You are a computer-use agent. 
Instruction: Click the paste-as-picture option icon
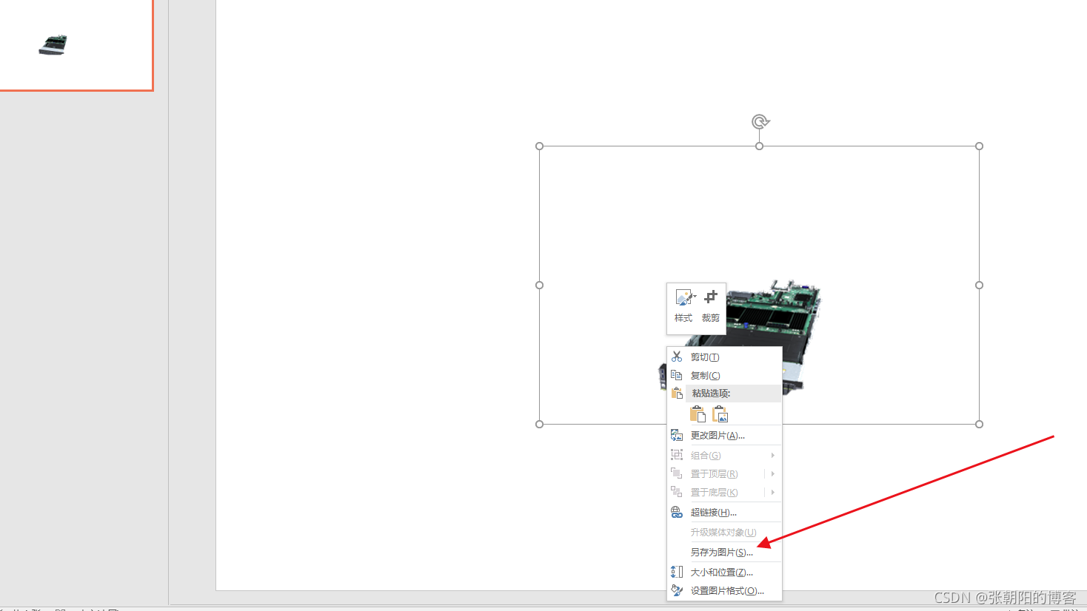tap(720, 414)
